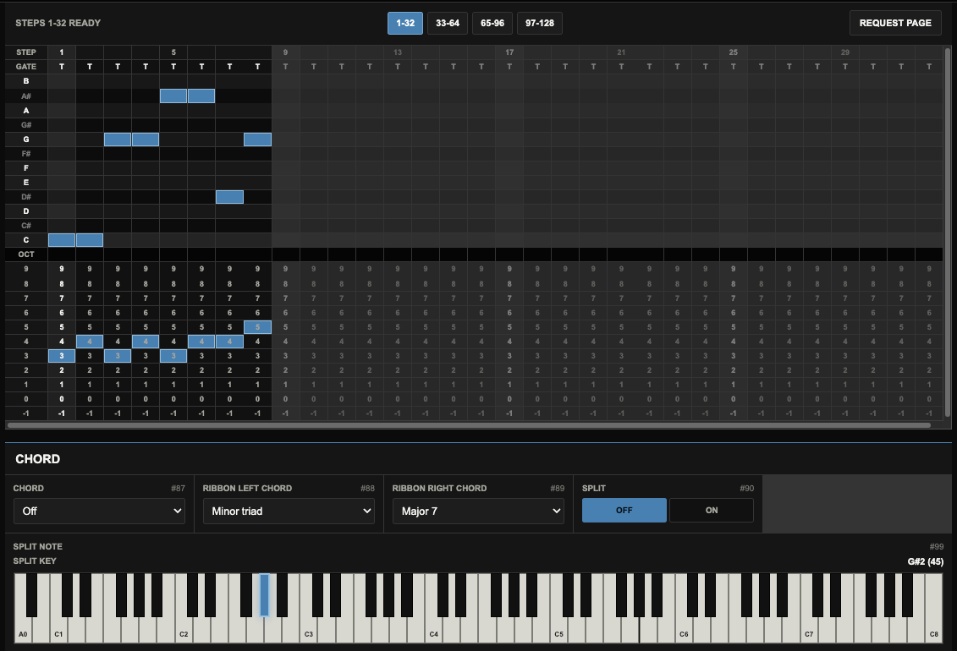The width and height of the screenshot is (957, 651).
Task: Set Split to OFF
Action: tap(624, 510)
